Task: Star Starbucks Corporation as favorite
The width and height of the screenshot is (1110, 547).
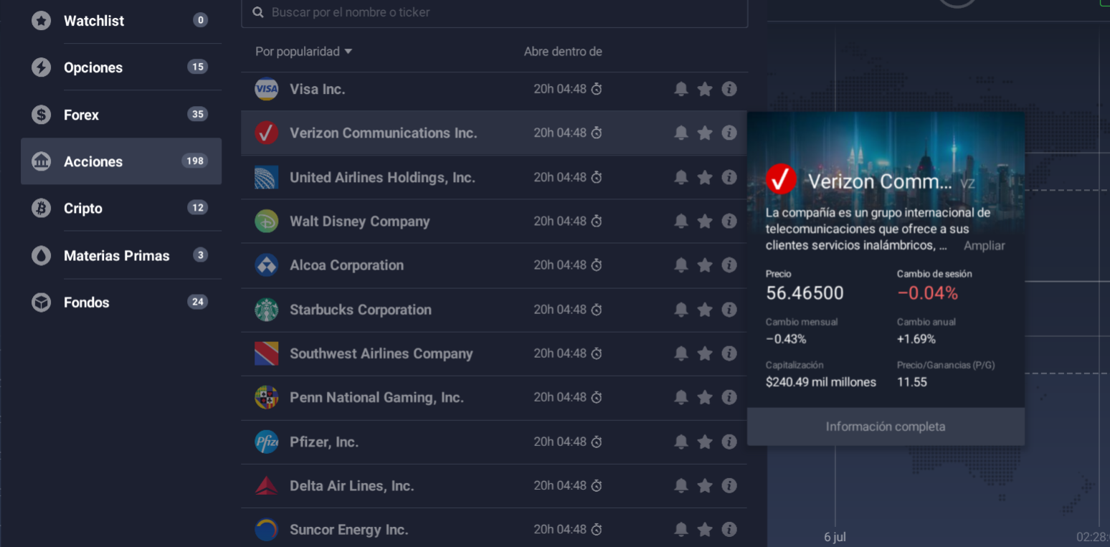Action: coord(705,310)
